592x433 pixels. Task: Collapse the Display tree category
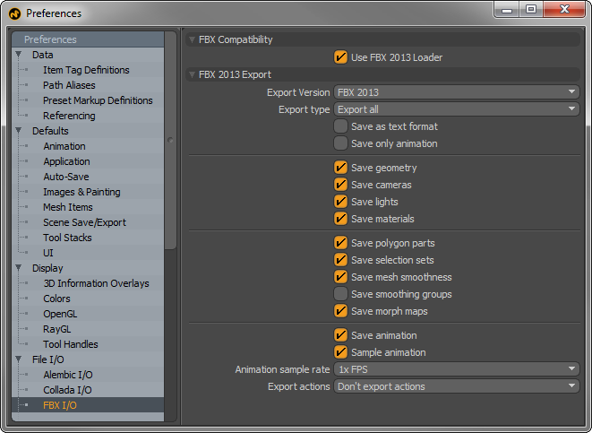[19, 268]
